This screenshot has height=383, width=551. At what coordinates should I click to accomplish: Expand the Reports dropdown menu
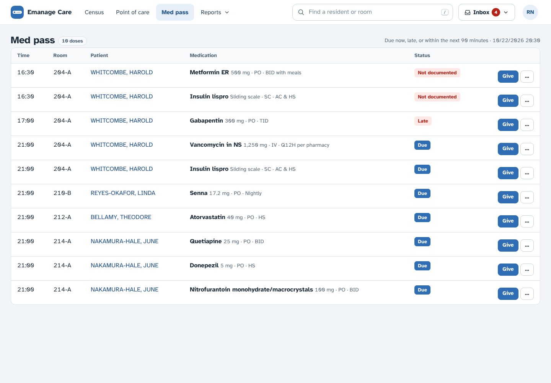(x=215, y=12)
